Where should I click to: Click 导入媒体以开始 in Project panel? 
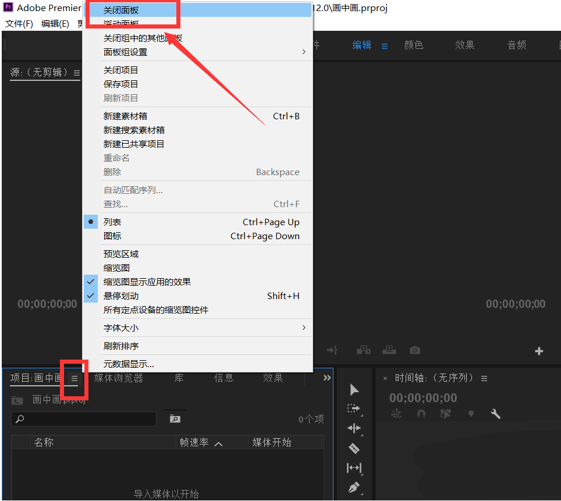168,492
